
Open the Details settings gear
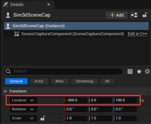click(147, 71)
